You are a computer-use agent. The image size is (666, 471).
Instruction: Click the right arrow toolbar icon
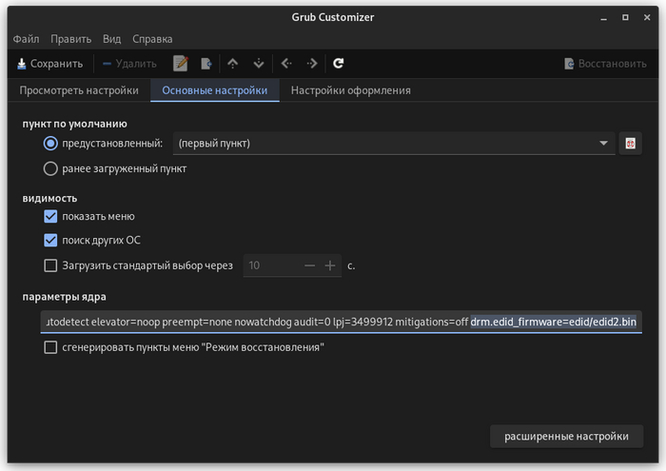coord(311,64)
